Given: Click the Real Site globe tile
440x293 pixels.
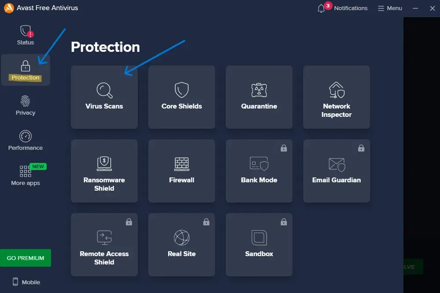Looking at the screenshot, I should (x=182, y=245).
